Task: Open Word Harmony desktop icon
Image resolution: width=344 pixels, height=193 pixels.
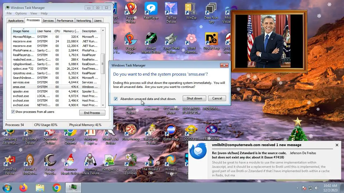Action: pos(191,43)
